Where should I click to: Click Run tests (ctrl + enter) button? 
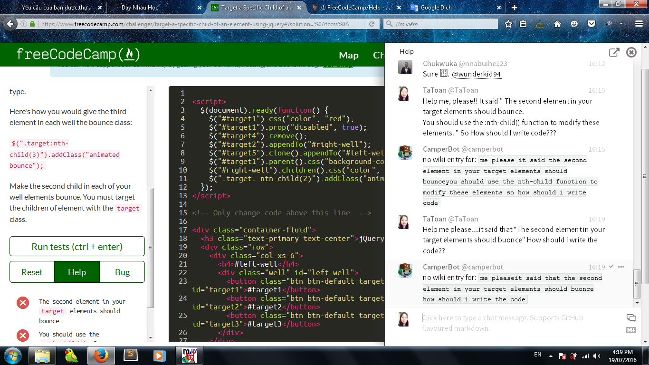pyautogui.click(x=77, y=247)
